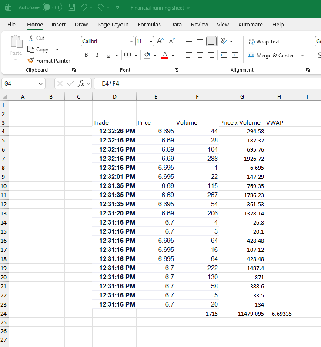Toggle Bold formatting
This screenshot has width=321, height=347.
coord(86,55)
